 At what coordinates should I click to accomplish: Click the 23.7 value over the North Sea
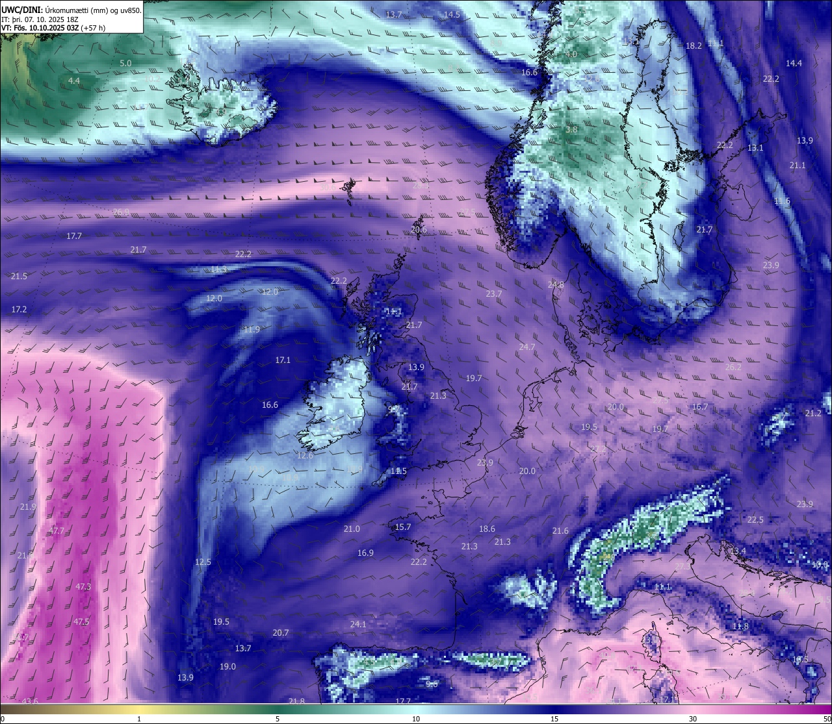click(x=494, y=293)
